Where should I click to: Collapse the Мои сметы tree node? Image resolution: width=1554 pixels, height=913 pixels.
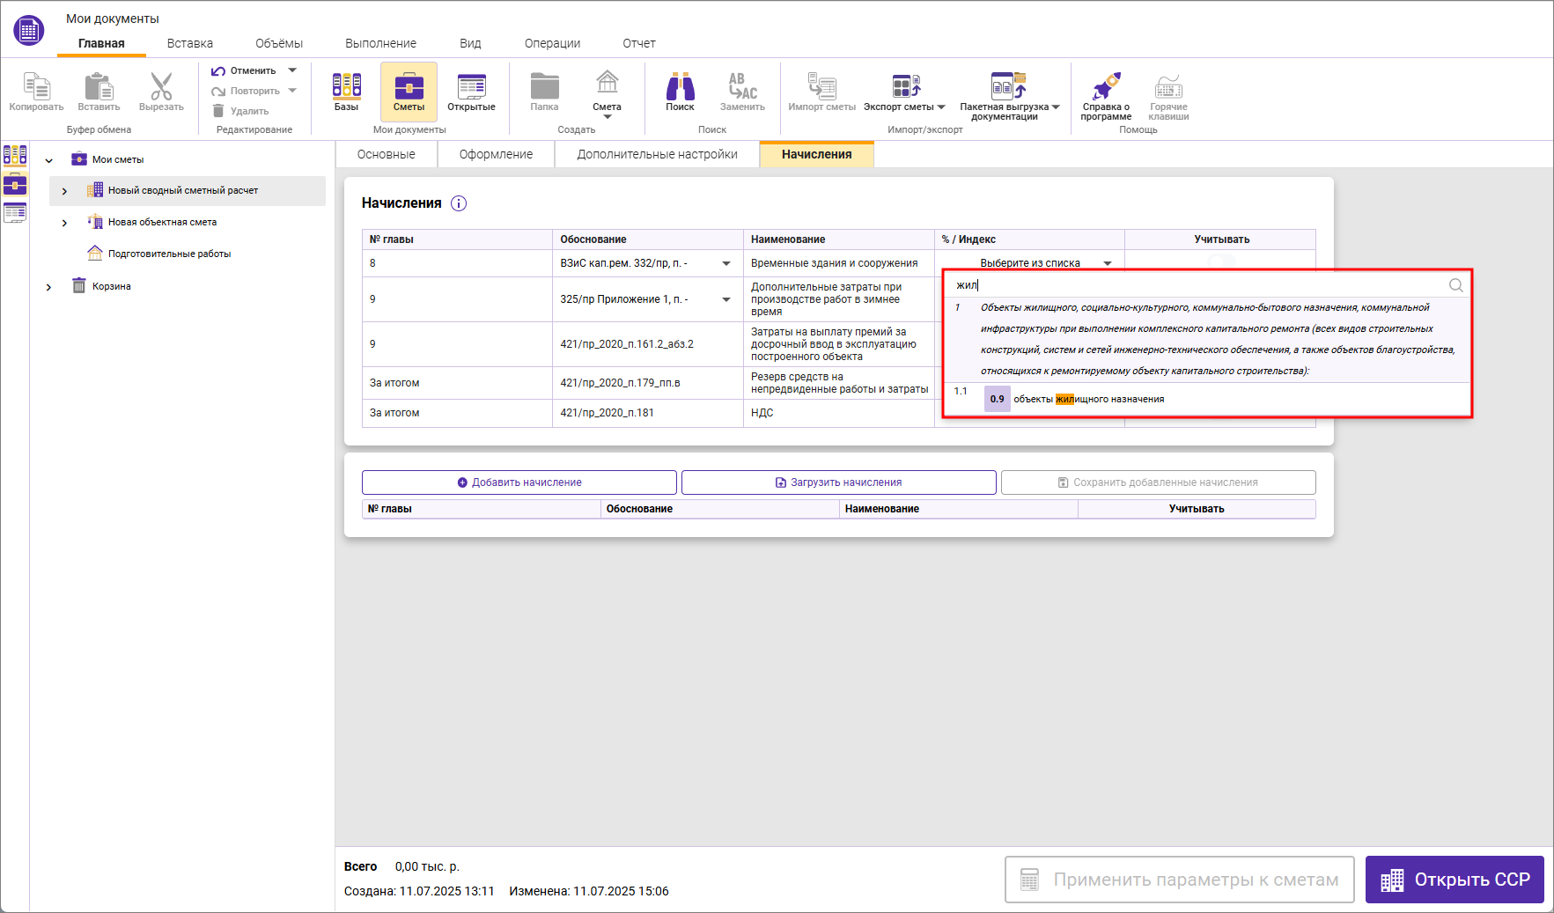[49, 160]
